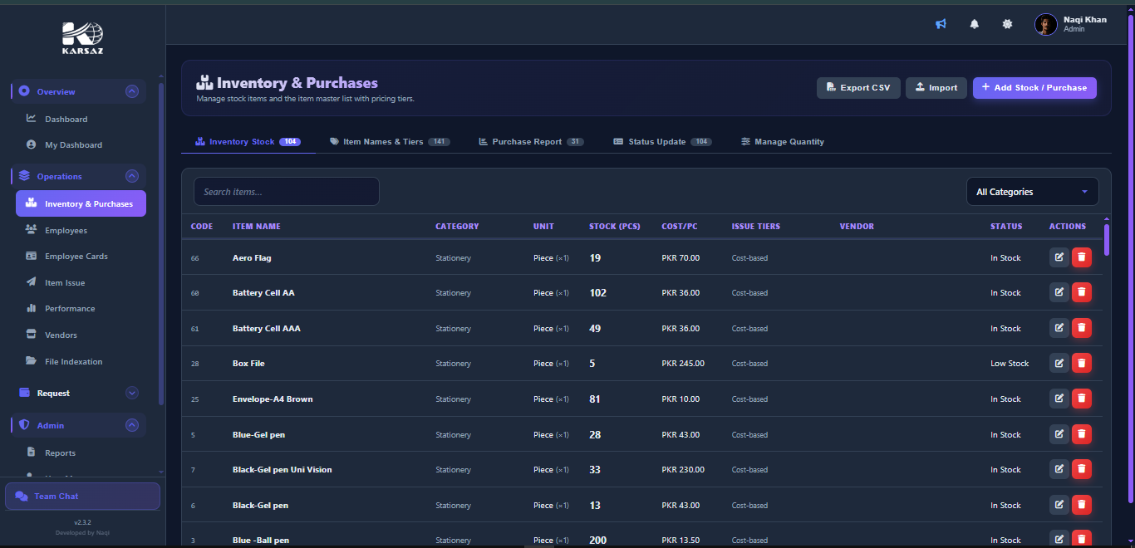Select Inventory & Purchases sidebar item

click(x=81, y=203)
